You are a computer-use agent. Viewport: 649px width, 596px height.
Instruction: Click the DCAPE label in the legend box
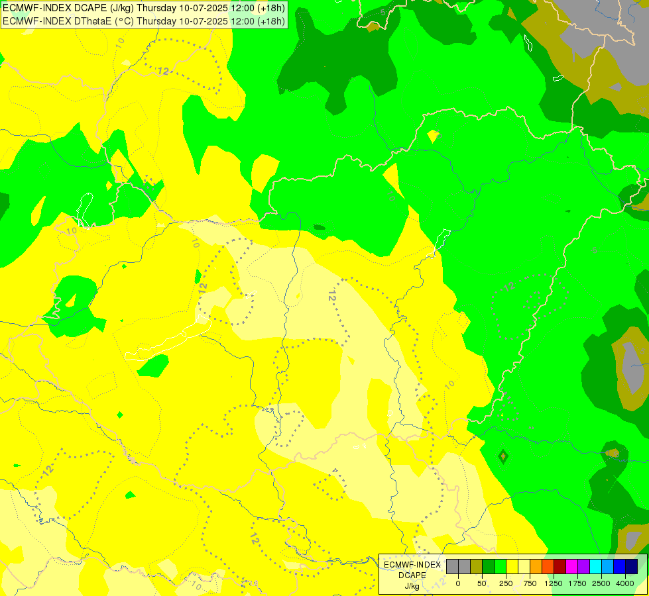[412, 575]
